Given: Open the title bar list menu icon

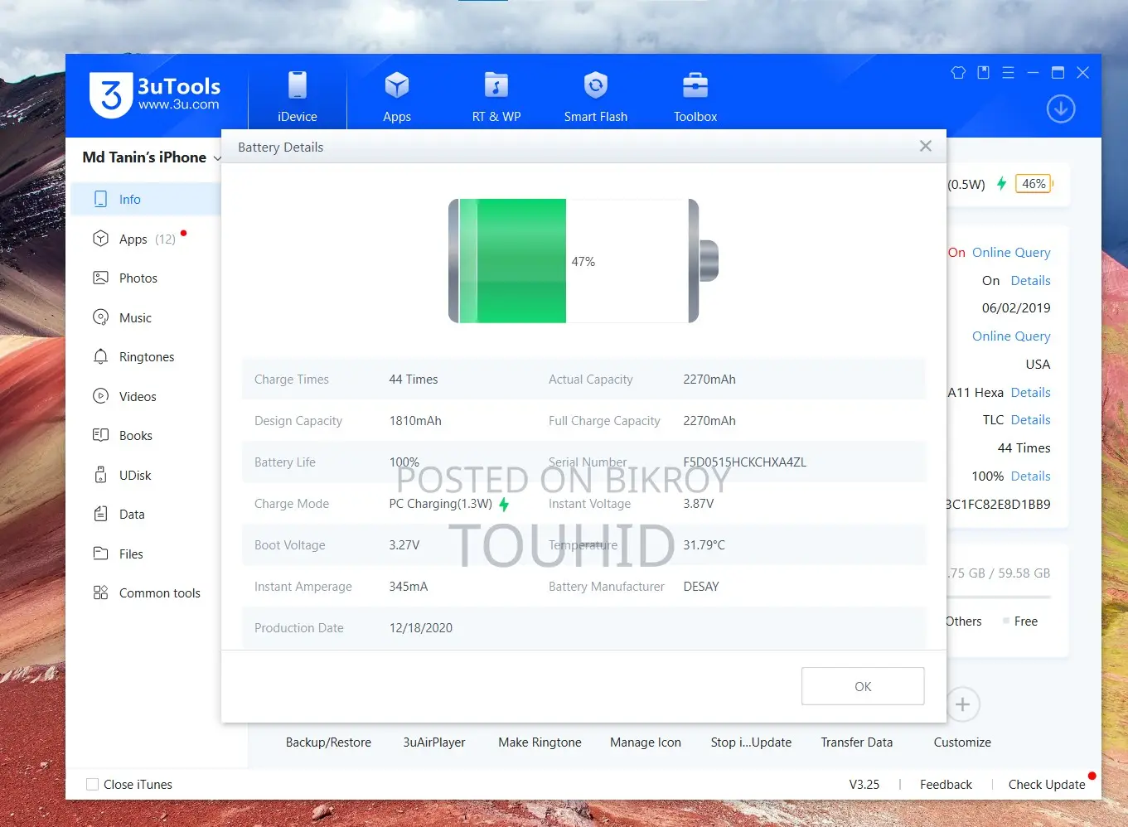Looking at the screenshot, I should coord(1008,73).
